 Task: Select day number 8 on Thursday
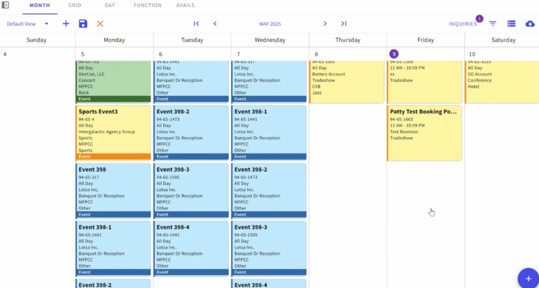click(x=316, y=54)
